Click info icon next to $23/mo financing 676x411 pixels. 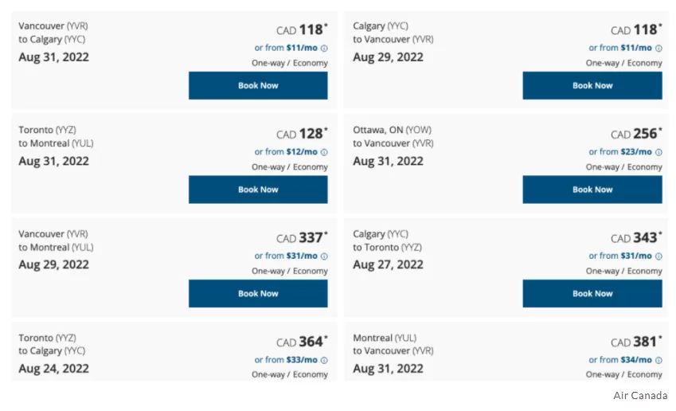pyautogui.click(x=658, y=152)
